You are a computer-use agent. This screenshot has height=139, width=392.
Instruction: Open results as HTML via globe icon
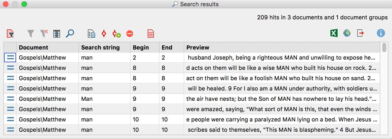[347, 33]
